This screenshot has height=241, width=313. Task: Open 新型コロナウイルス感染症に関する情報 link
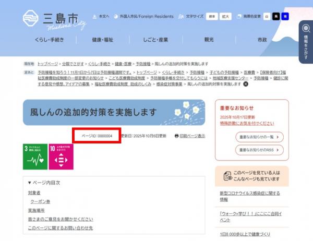tap(250, 196)
